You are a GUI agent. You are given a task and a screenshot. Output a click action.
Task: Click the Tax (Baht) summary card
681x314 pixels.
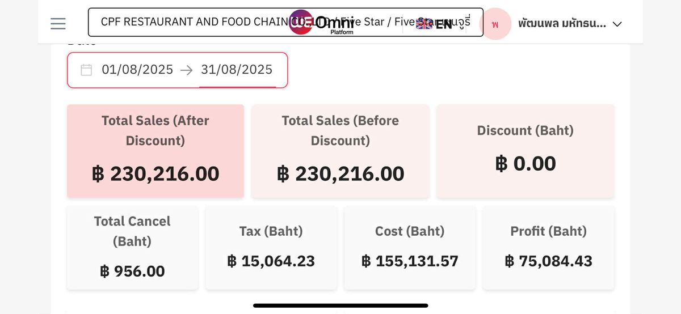coord(271,248)
